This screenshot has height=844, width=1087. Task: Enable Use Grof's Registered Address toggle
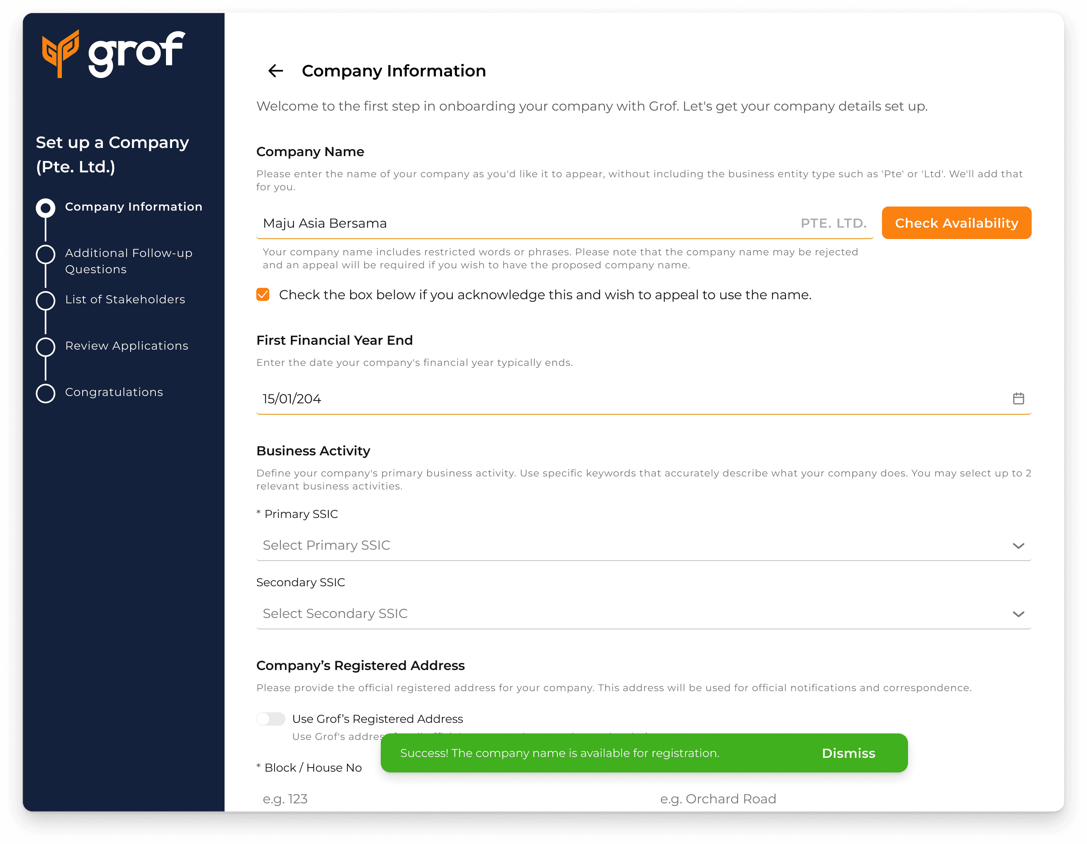tap(271, 719)
